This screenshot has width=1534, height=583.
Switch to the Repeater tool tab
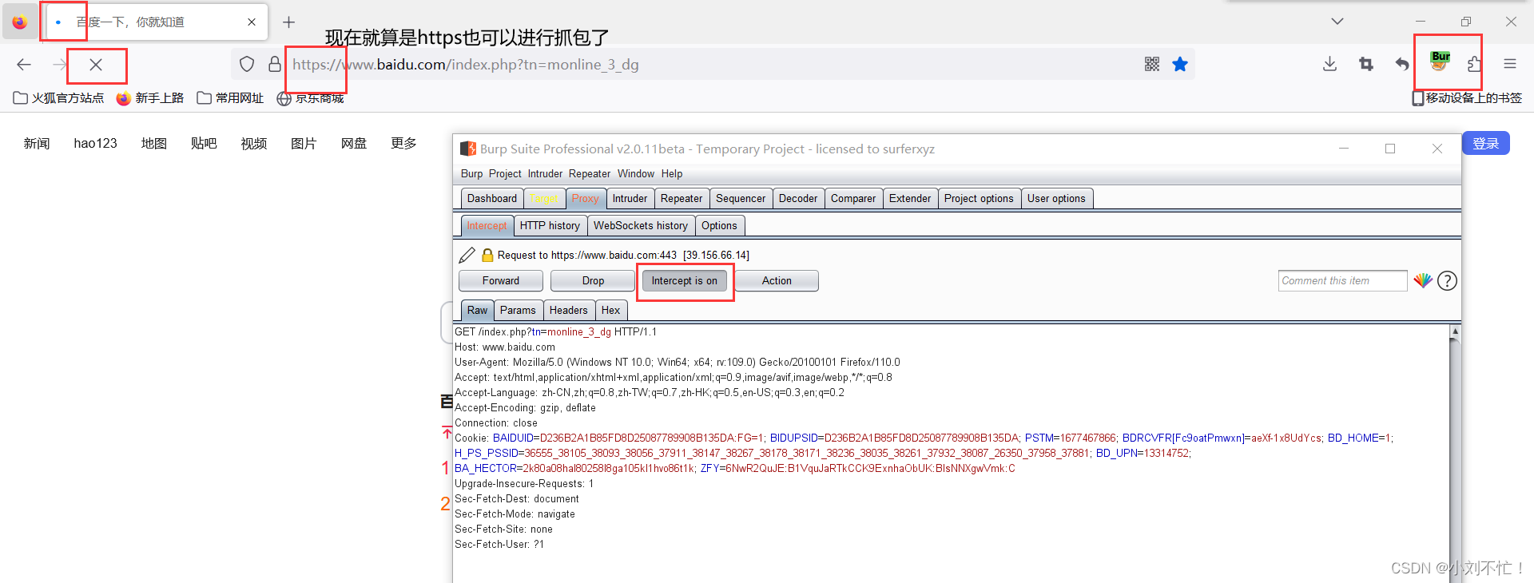pos(682,198)
